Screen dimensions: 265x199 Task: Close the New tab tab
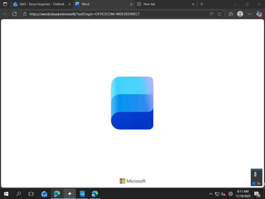(193, 4)
